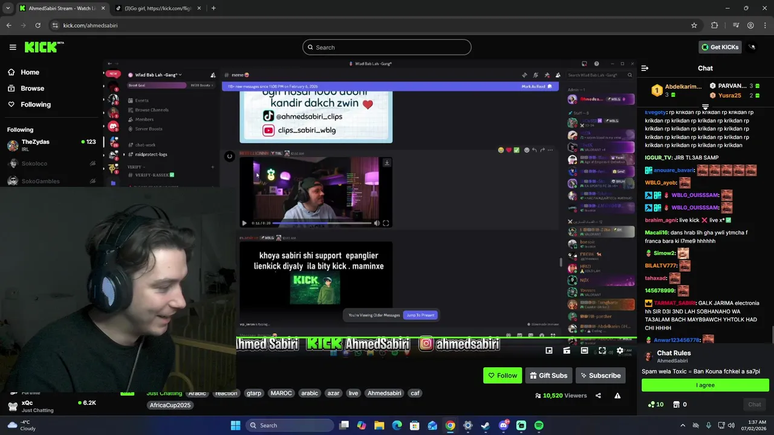Switch the stream to theatre mode
This screenshot has width=774, height=435.
(584, 350)
